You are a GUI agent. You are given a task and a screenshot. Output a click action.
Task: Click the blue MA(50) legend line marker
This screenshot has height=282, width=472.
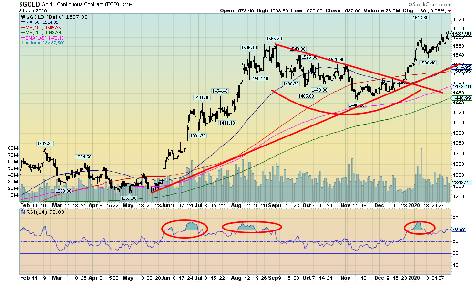(x=21, y=23)
